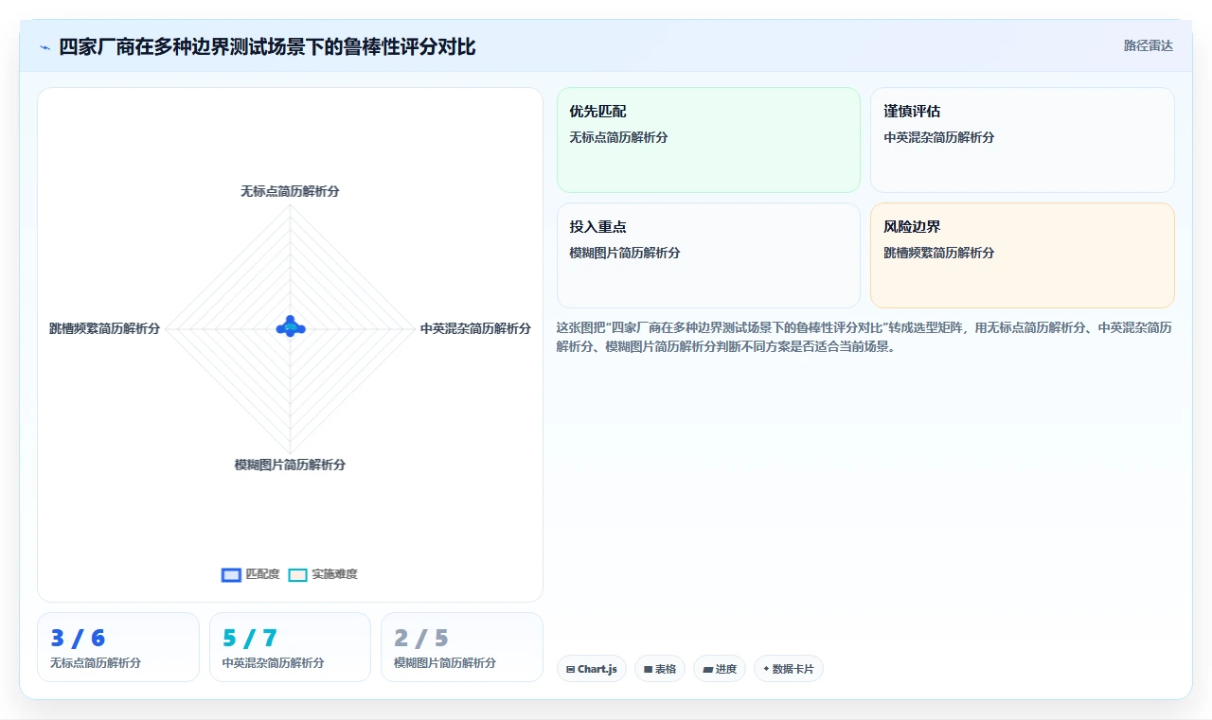This screenshot has width=1212, height=720.
Task: Open the 优先匹配 green card
Action: tap(708, 140)
